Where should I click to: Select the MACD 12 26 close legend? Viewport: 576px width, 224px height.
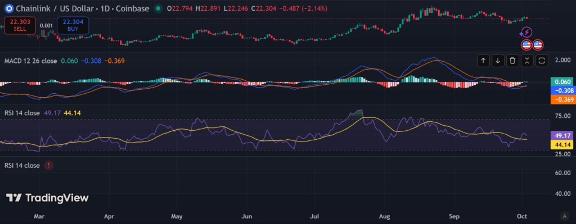pos(30,61)
